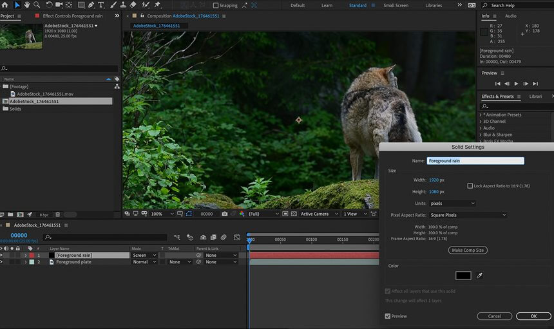Click the composition mini-flowchart icon in timeline
This screenshot has width=554, height=329.
click(177, 237)
